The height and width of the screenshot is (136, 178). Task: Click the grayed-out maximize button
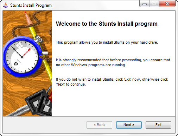pyautogui.click(x=154, y=4)
